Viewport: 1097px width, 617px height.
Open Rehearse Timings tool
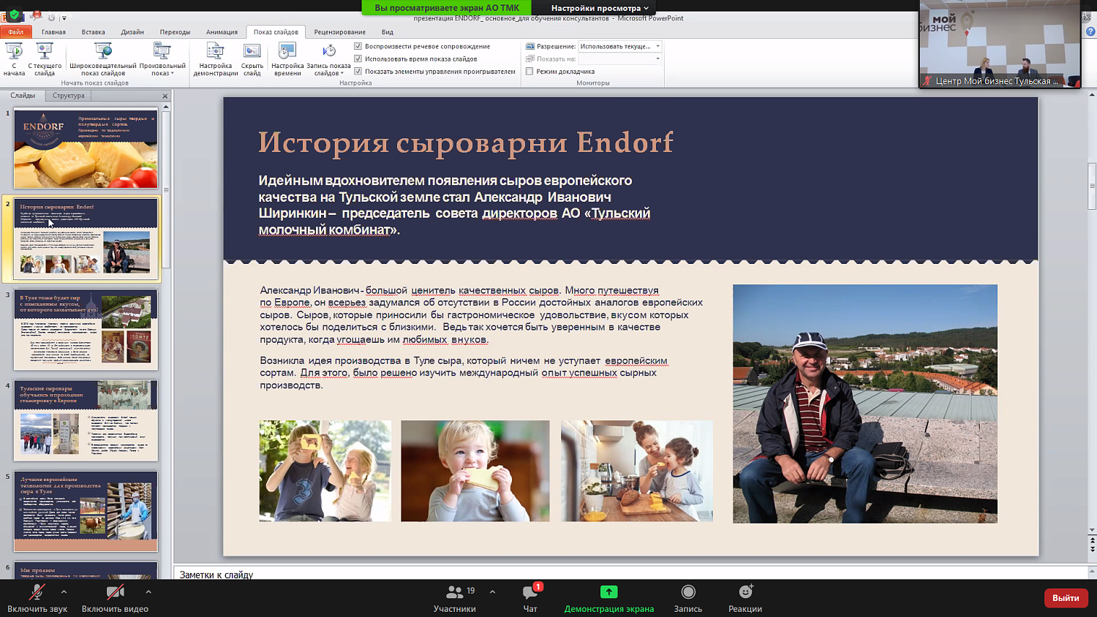[287, 58]
